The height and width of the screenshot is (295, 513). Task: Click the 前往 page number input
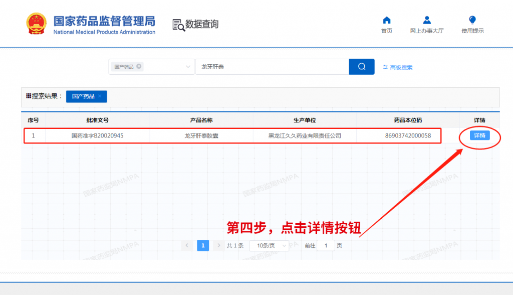point(326,245)
